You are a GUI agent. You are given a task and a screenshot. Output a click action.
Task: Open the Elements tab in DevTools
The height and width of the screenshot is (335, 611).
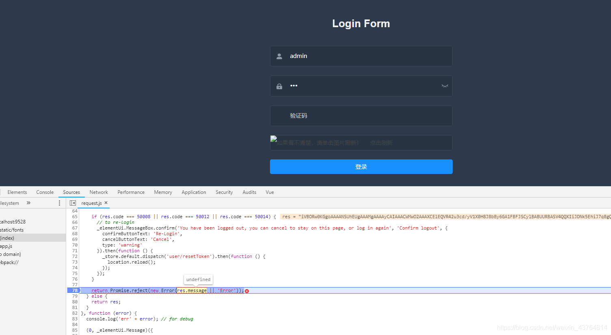click(x=17, y=192)
